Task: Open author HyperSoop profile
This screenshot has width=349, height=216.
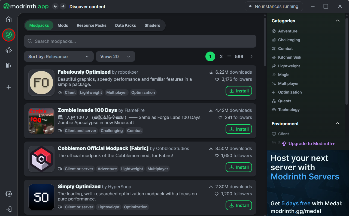Action: click(120, 187)
